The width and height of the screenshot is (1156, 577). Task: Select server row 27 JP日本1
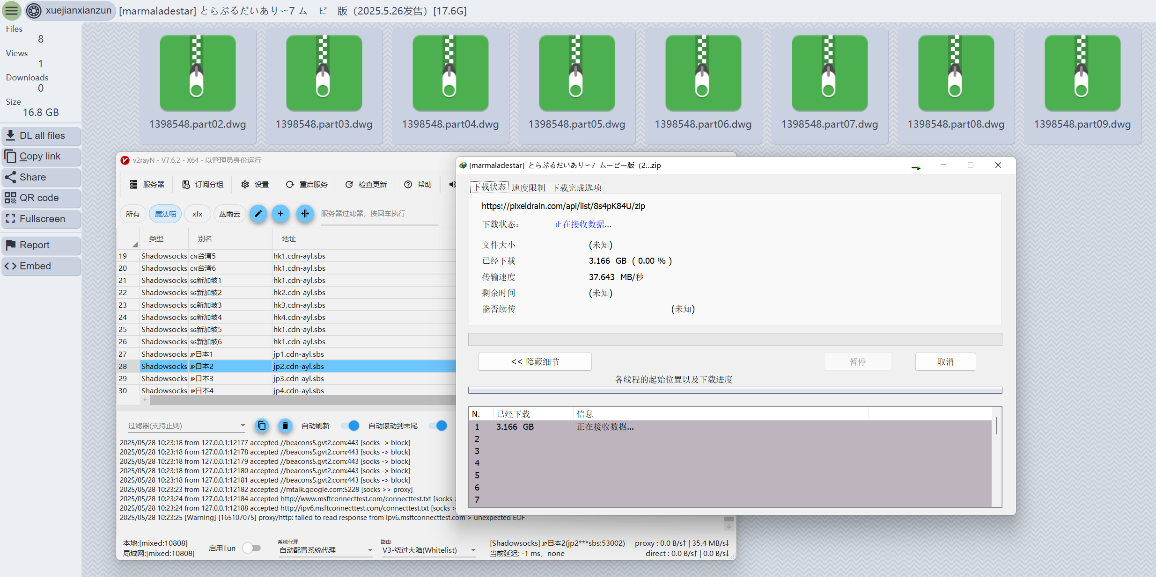(287, 354)
